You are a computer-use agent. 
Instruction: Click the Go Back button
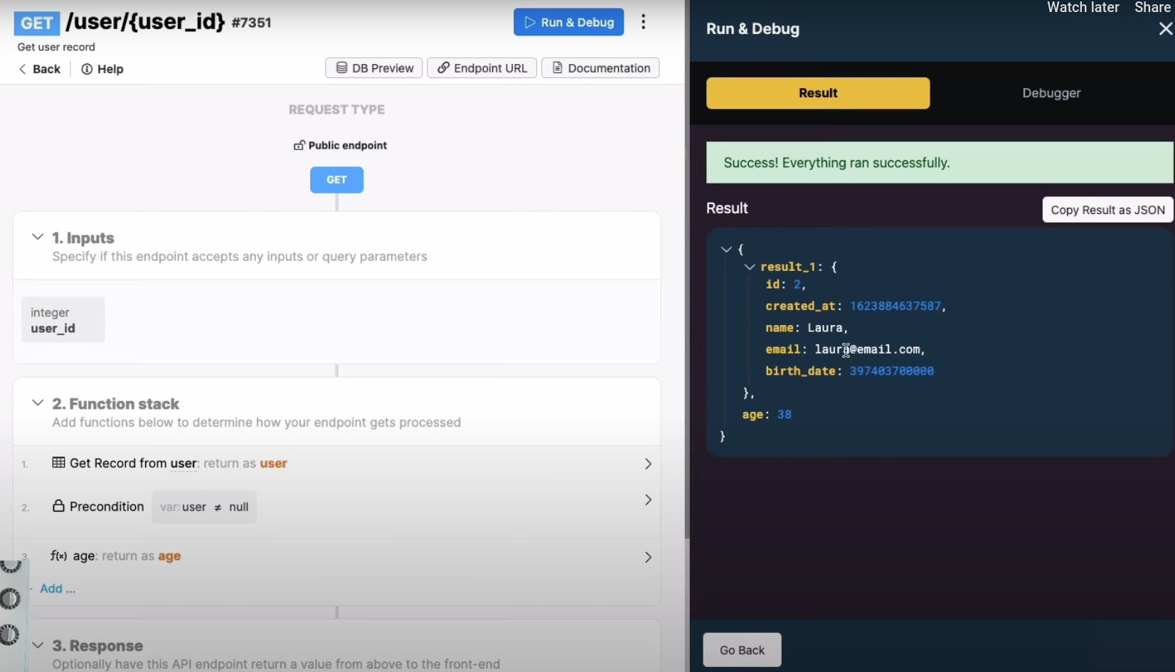coord(742,650)
